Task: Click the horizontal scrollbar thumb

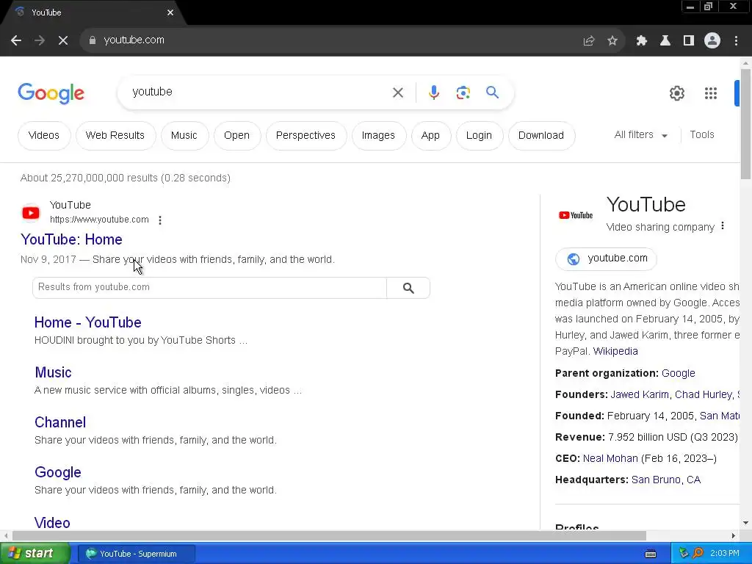Action: (x=329, y=535)
